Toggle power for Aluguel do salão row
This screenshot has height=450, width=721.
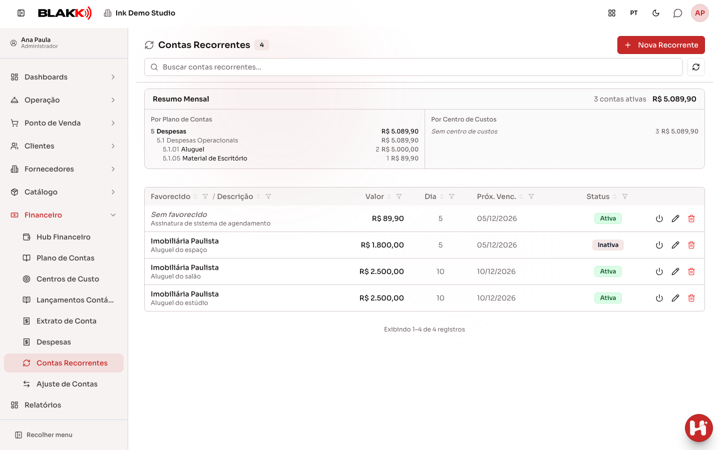pyautogui.click(x=659, y=271)
